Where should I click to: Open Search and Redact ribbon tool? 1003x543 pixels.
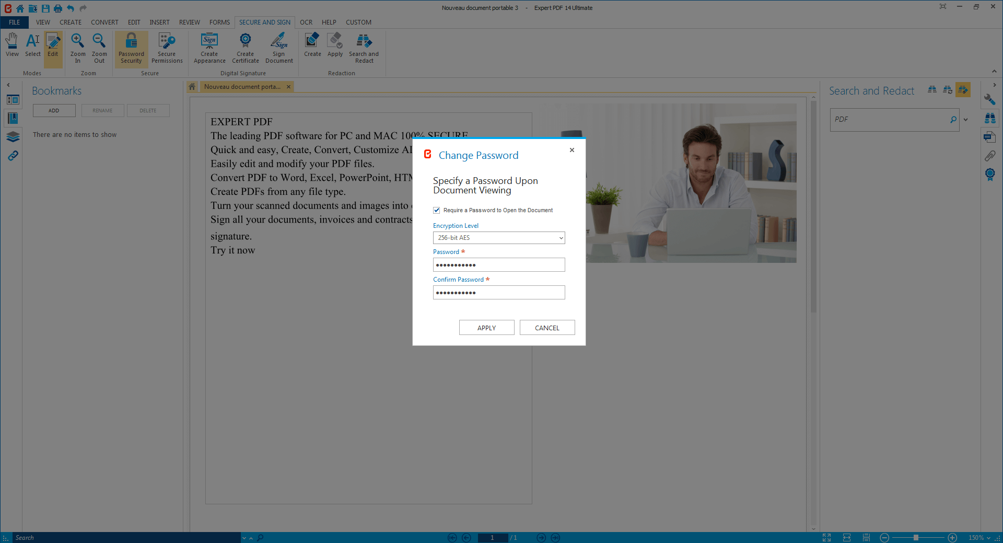click(x=364, y=49)
